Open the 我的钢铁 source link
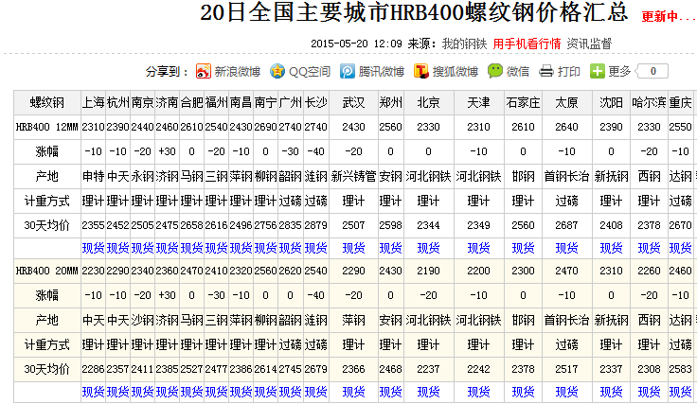Screen dimensions: 697x404 click(x=464, y=44)
